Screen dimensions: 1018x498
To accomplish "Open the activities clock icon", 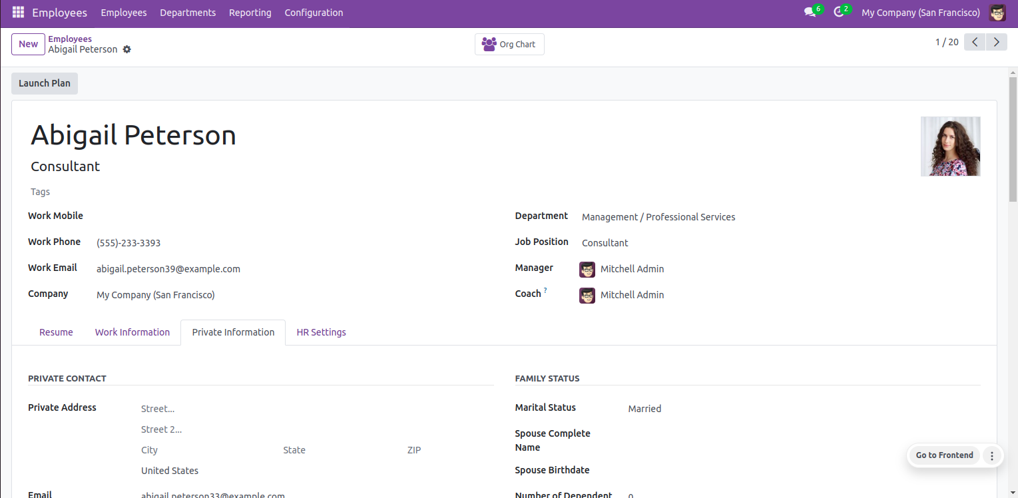I will (839, 13).
